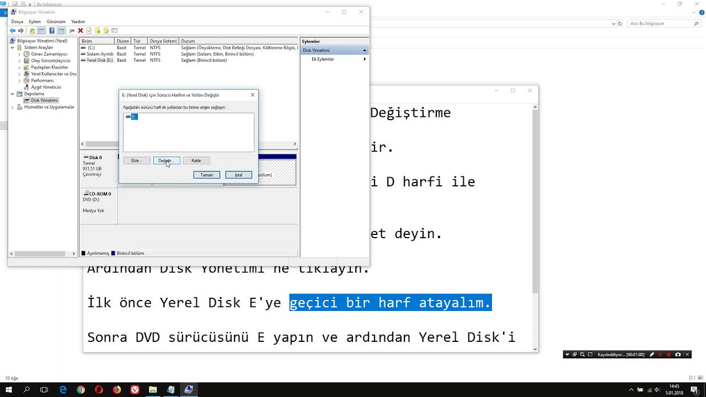Confirm with the Tamam button
Viewport: 706px width, 397px height.
tap(207, 175)
